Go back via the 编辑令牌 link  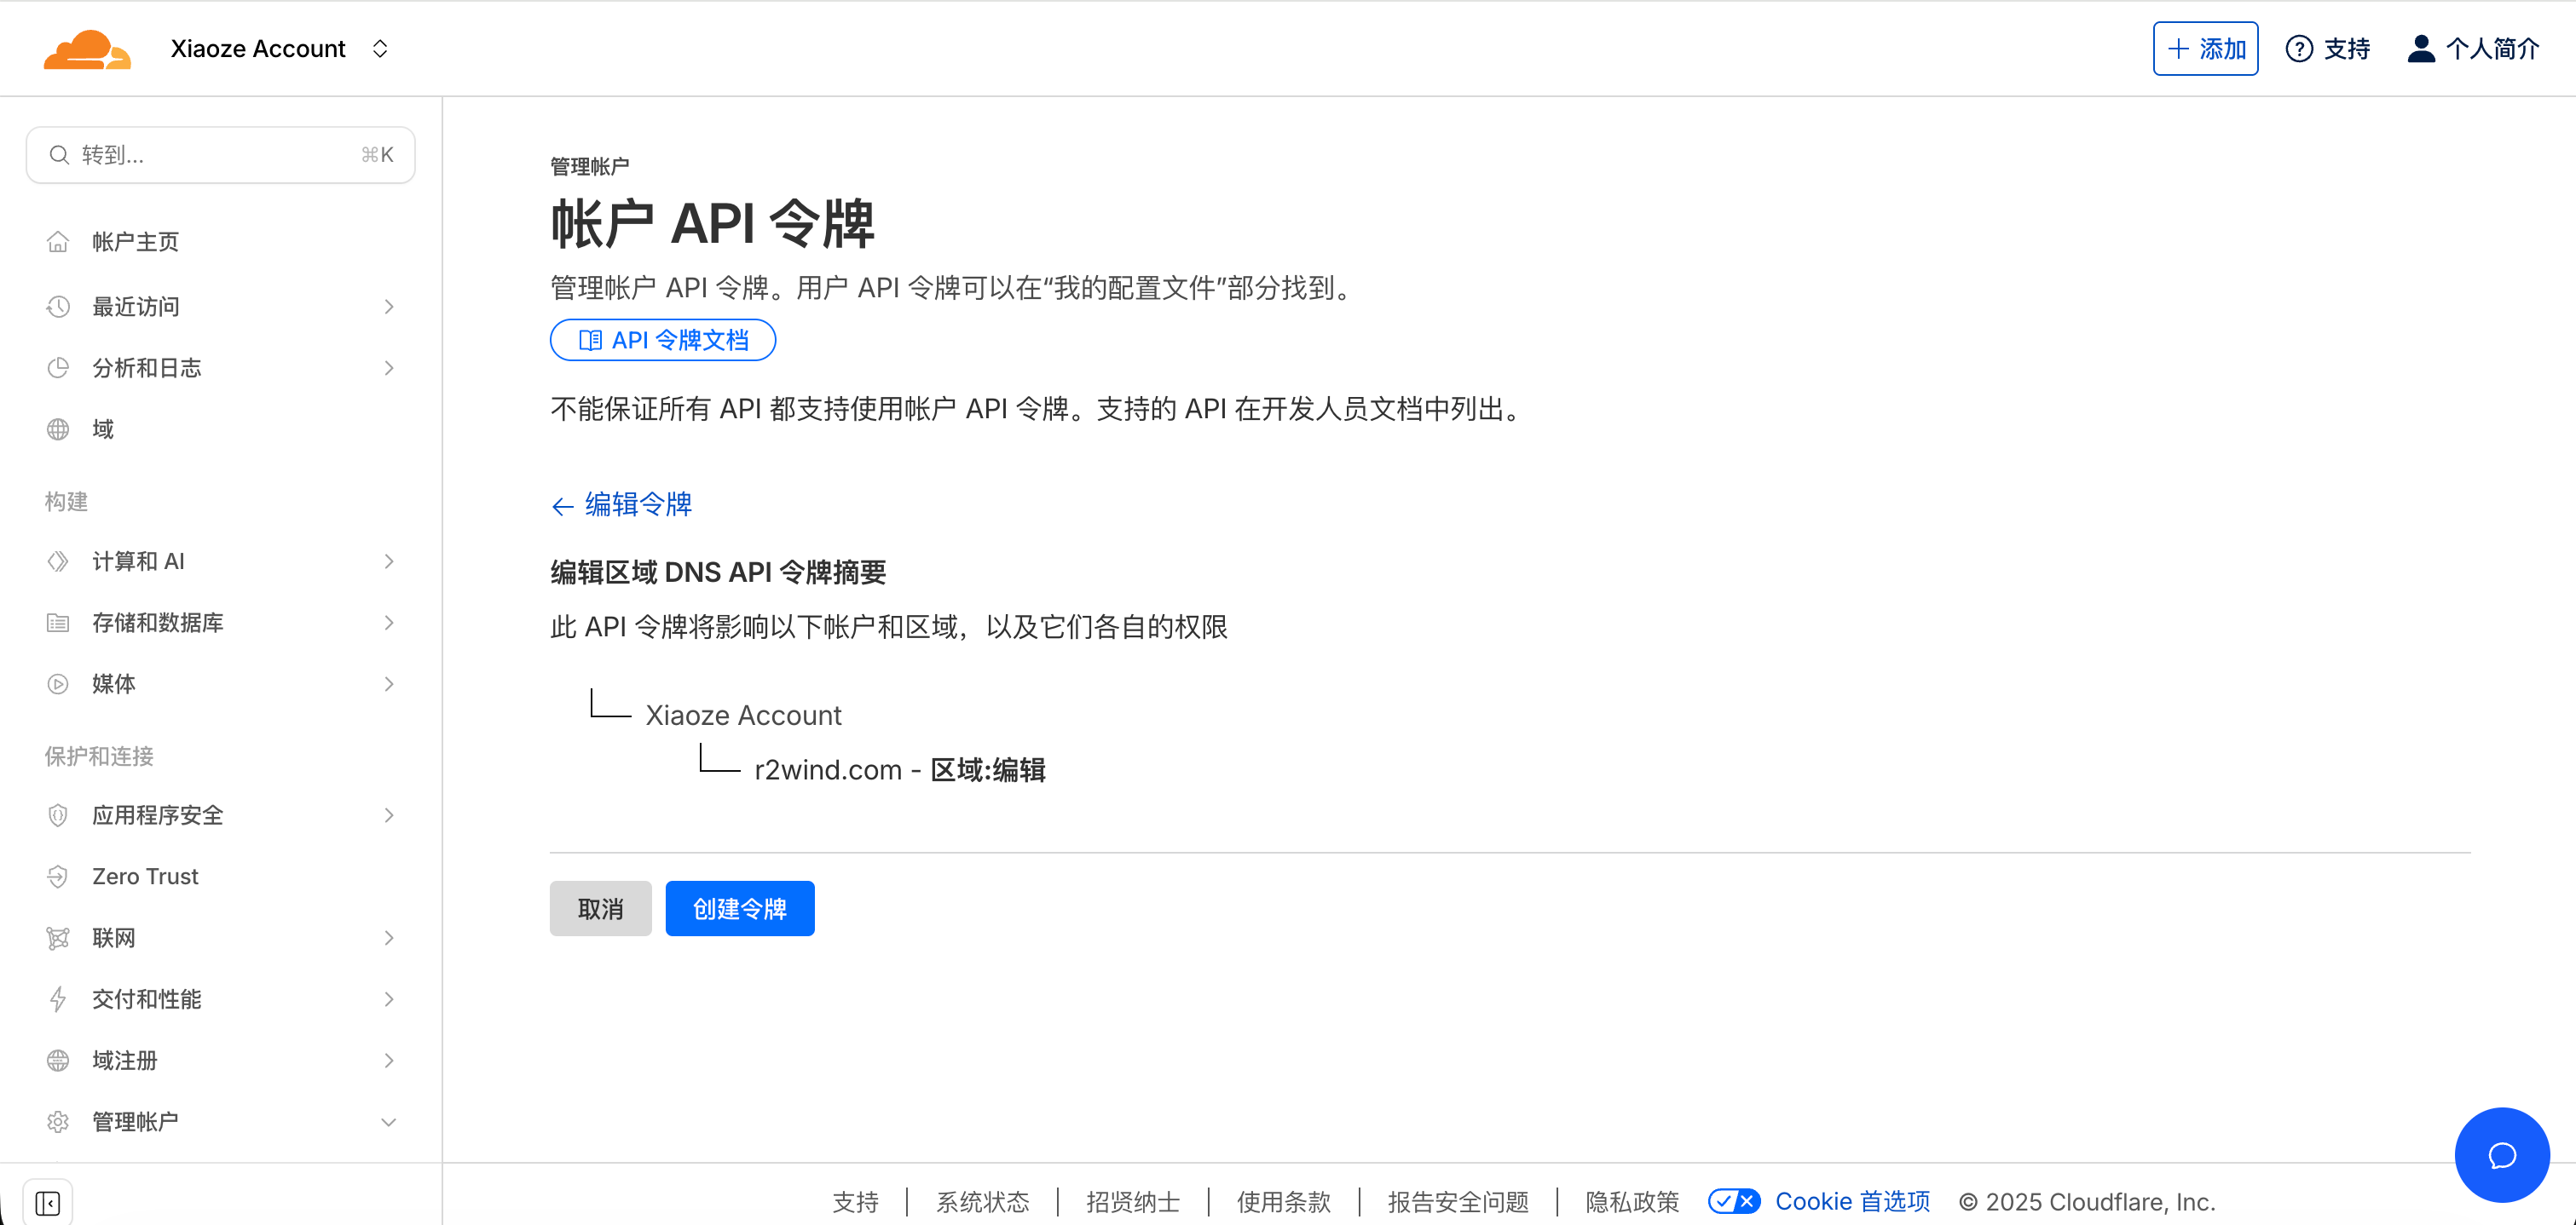[x=621, y=505]
